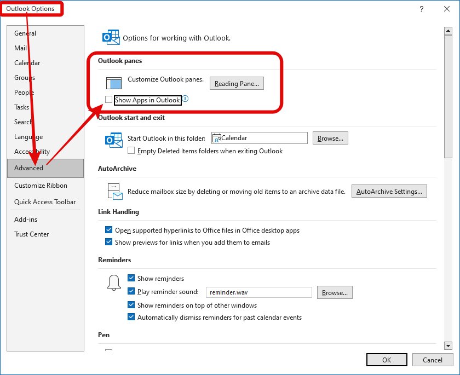The image size is (460, 375).
Task: Disable the Show reminders checkbox
Action: 131,278
